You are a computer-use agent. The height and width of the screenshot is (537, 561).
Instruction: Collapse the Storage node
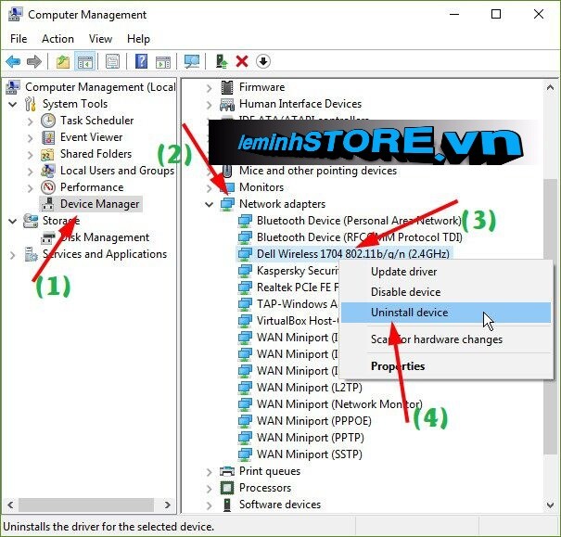13,221
